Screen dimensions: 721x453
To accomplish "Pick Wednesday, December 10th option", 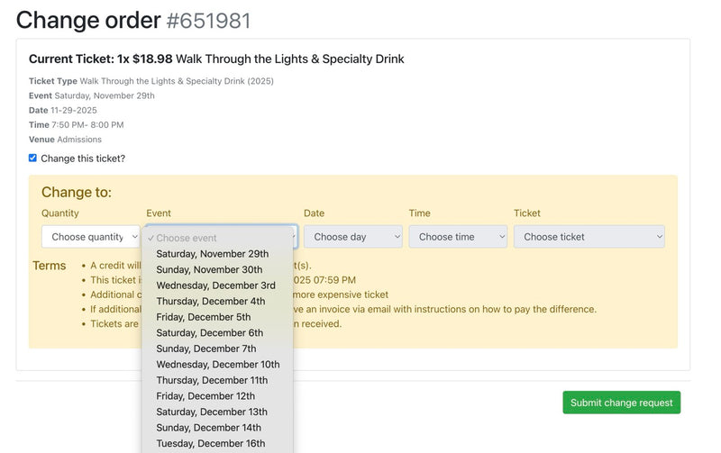I will (x=218, y=365).
